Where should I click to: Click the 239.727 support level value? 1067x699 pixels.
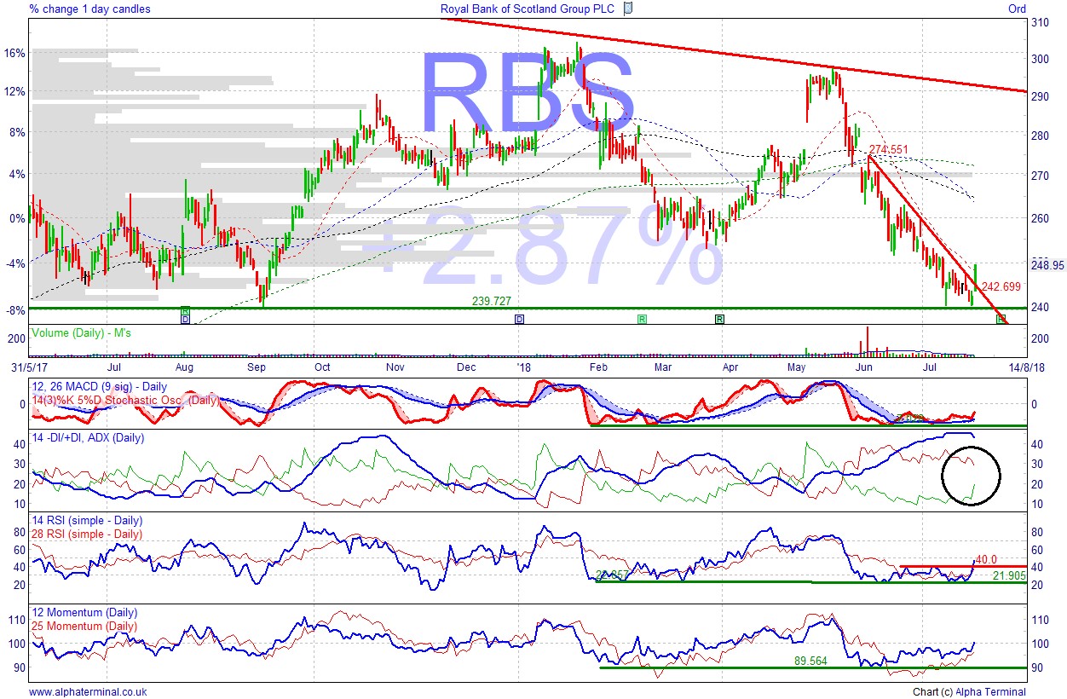point(491,301)
